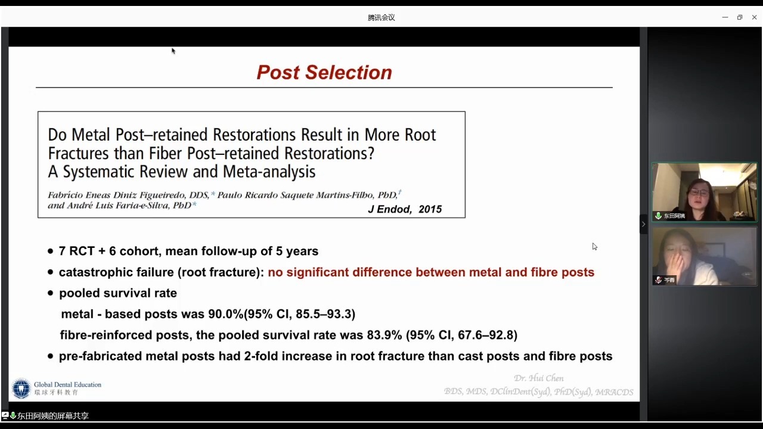Close the 腾讯会议 meeting window
763x429 pixels.
[754, 17]
